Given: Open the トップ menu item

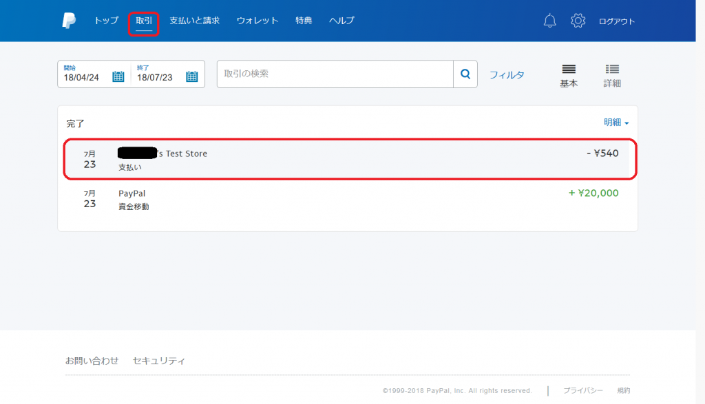Looking at the screenshot, I should (106, 21).
